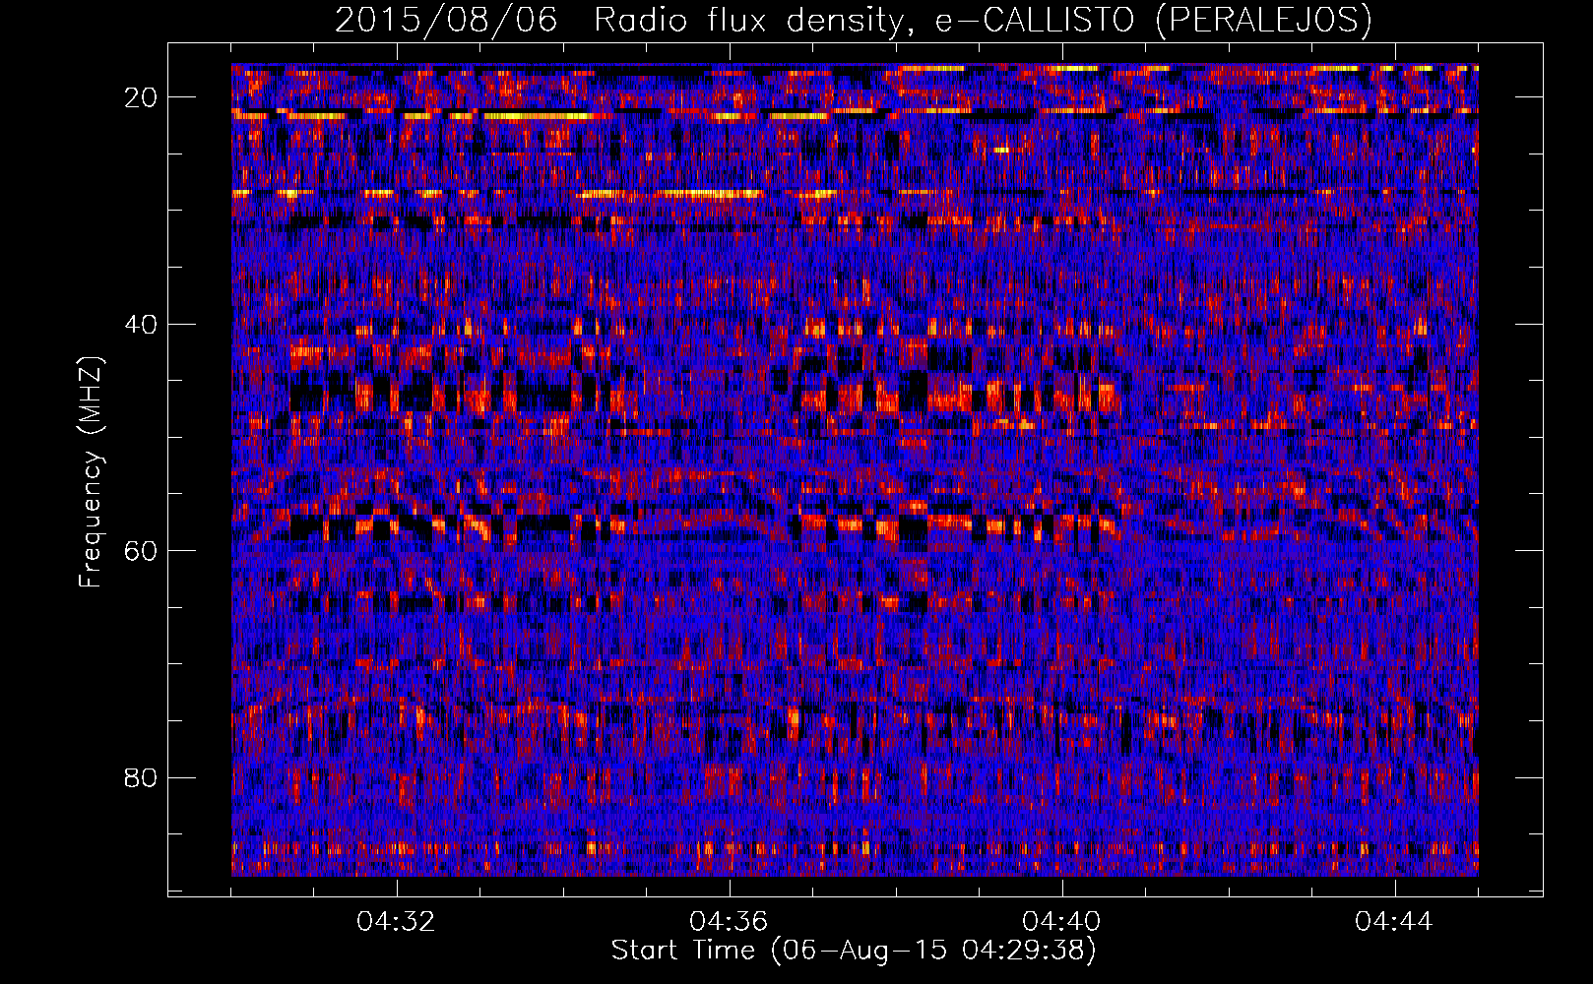The width and height of the screenshot is (1593, 984).
Task: Click the "Frequency (MHZ)" axis label
Action: point(91,471)
